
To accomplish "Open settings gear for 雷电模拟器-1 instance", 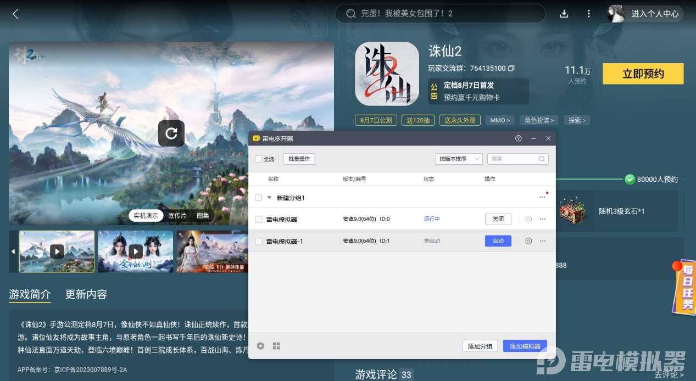I will pos(528,240).
